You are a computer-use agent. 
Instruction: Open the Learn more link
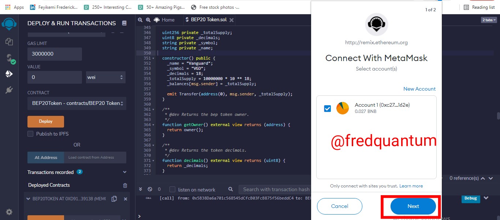point(411,186)
